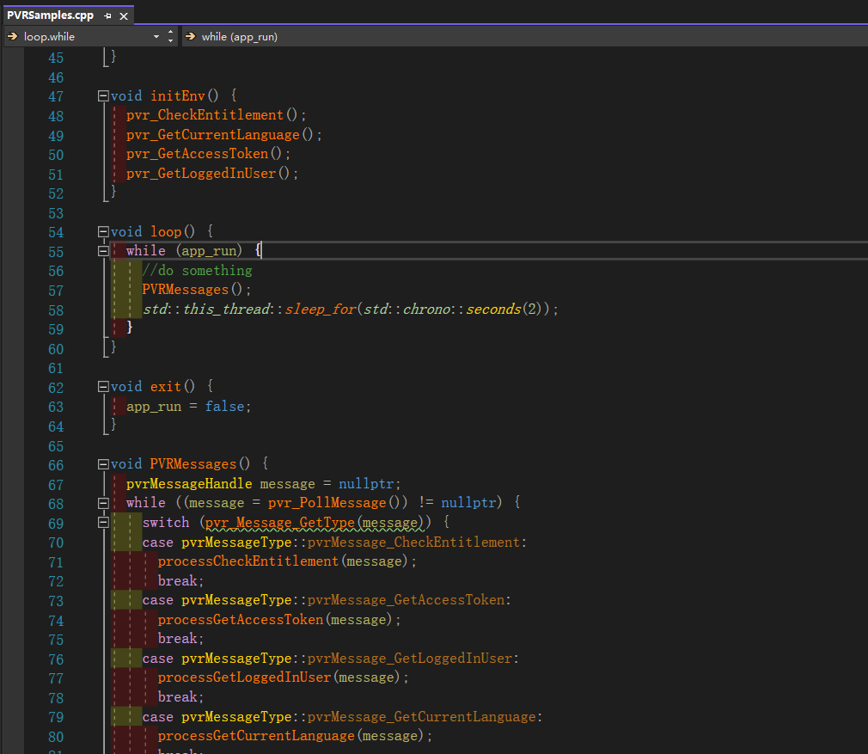
Task: Collapse the initEnv() function block
Action: (x=103, y=95)
